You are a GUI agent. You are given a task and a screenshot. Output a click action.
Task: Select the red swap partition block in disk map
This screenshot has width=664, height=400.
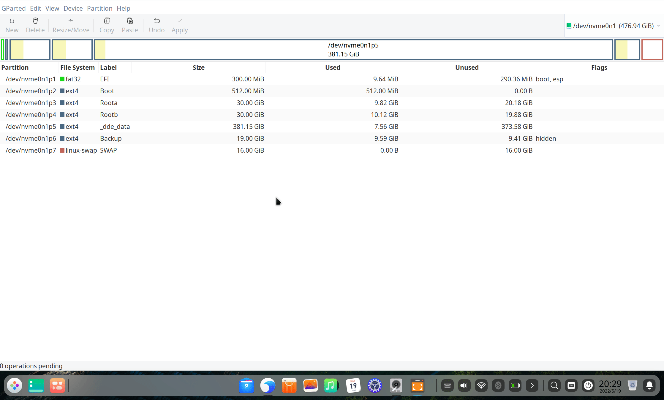(652, 50)
